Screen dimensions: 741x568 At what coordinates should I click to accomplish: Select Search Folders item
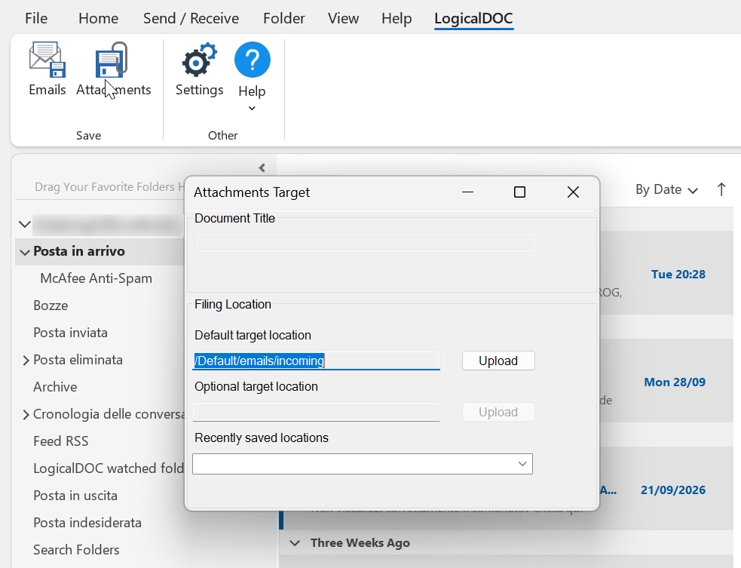coord(76,550)
